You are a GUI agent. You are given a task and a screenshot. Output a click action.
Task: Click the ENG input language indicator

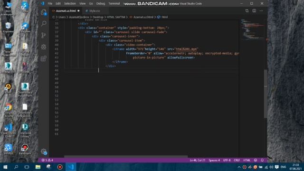click(283, 167)
